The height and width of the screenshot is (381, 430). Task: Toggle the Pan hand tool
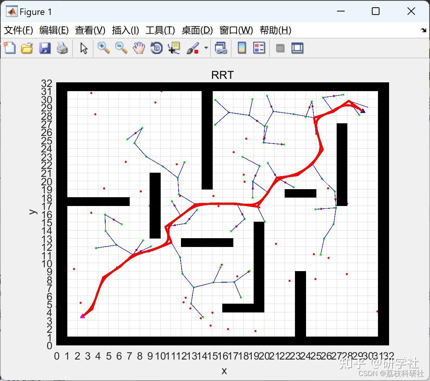coord(138,48)
